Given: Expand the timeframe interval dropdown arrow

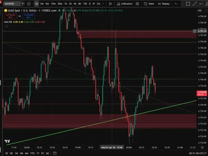Looking at the screenshot, I should coord(104,4).
